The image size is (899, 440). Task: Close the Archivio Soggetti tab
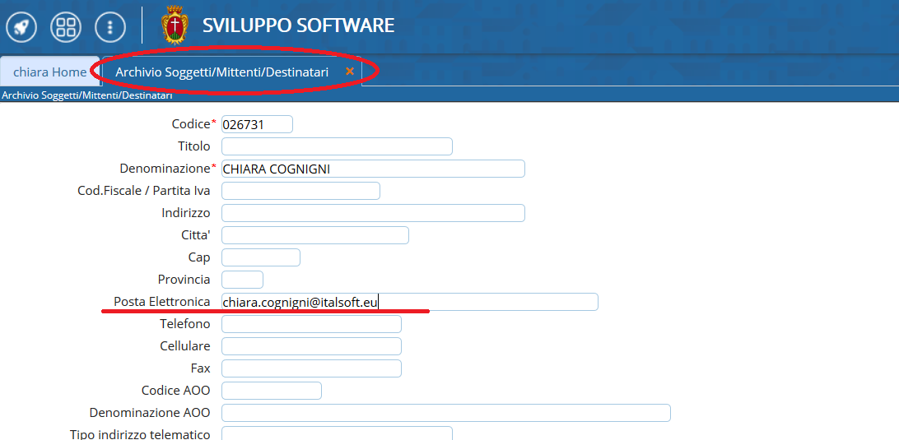coord(350,72)
